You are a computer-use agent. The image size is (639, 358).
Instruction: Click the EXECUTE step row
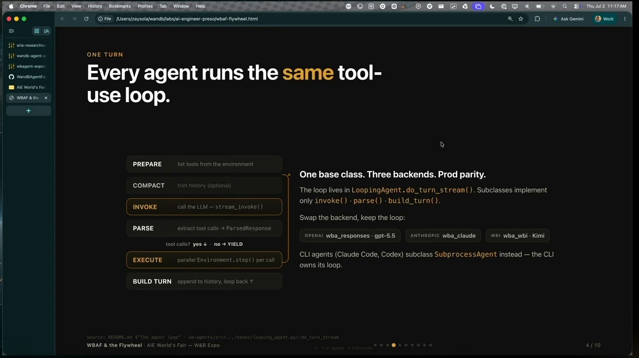pyautogui.click(x=204, y=260)
